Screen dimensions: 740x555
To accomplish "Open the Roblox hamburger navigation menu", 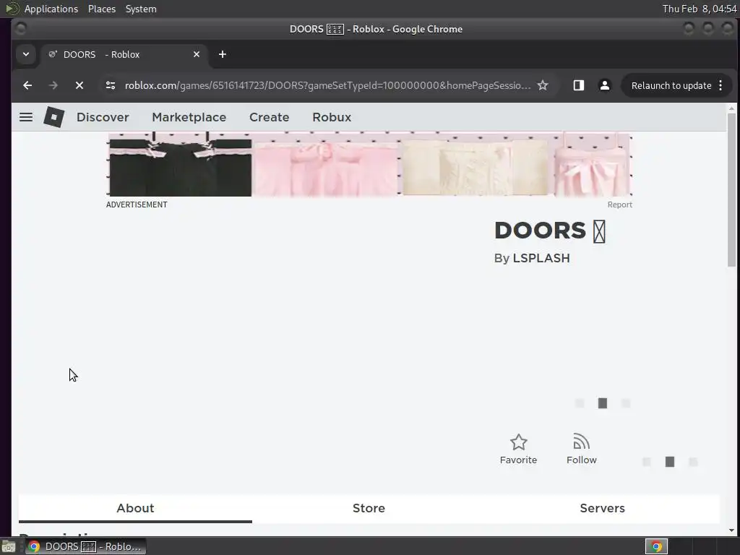I will click(26, 117).
